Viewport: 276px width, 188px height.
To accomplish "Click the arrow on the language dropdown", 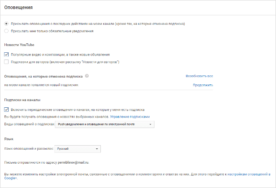I will [x=97, y=149].
